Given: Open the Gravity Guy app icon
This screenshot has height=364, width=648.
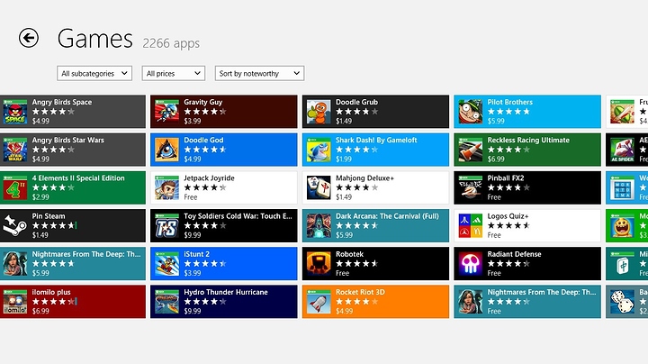Looking at the screenshot, I should (x=167, y=111).
